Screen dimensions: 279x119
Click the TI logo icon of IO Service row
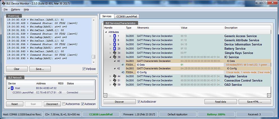pyautogui.click(x=115, y=57)
